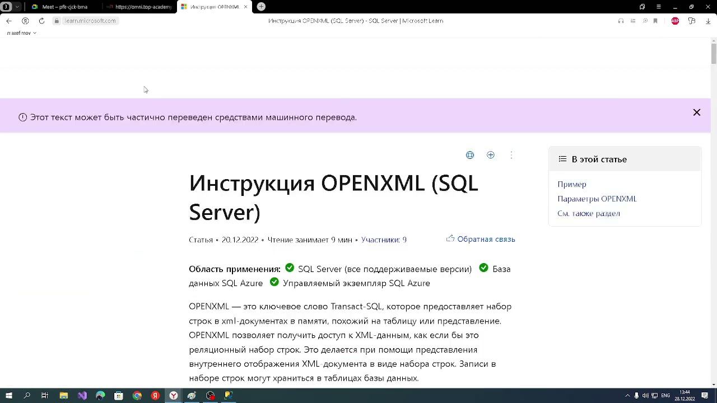The height and width of the screenshot is (403, 717).
Task: Click the vertical page scrollbar thumb
Action: pos(714,53)
